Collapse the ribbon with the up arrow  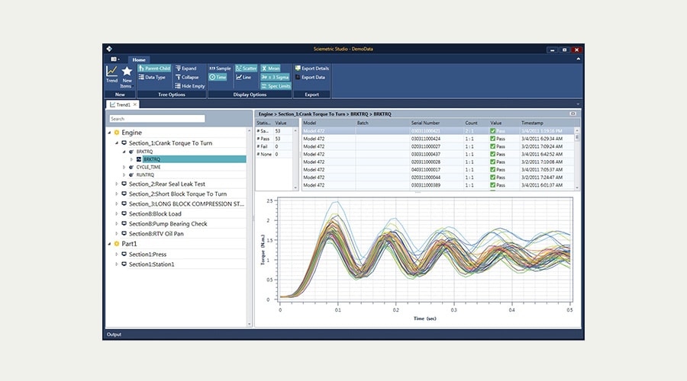coord(578,59)
